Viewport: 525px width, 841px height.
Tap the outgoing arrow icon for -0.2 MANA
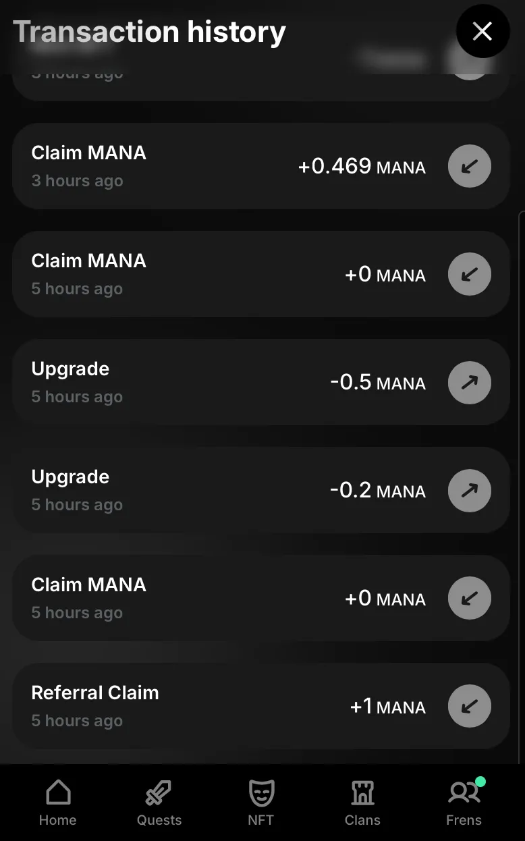pos(470,490)
